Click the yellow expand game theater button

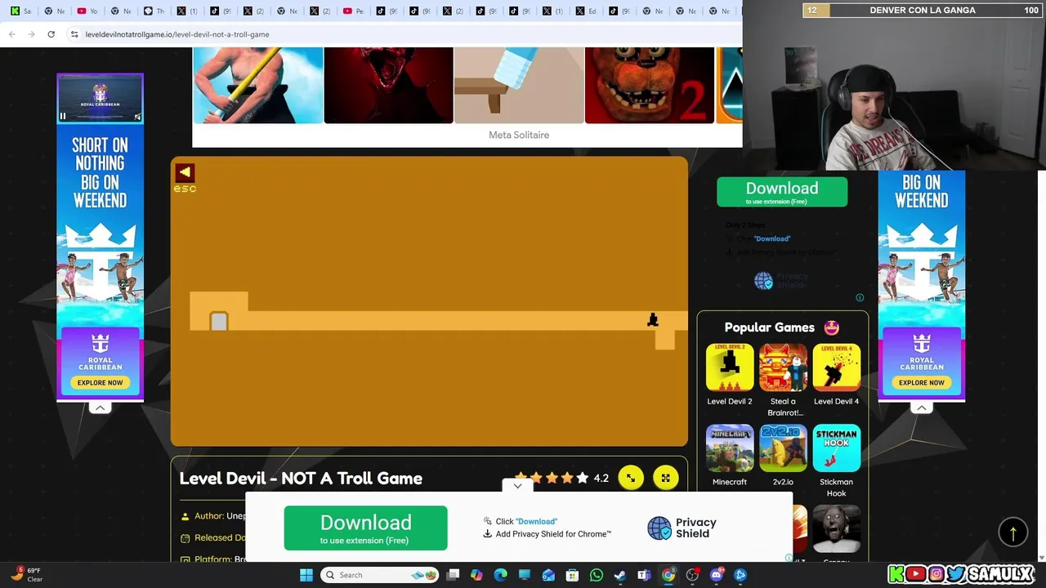coord(631,478)
